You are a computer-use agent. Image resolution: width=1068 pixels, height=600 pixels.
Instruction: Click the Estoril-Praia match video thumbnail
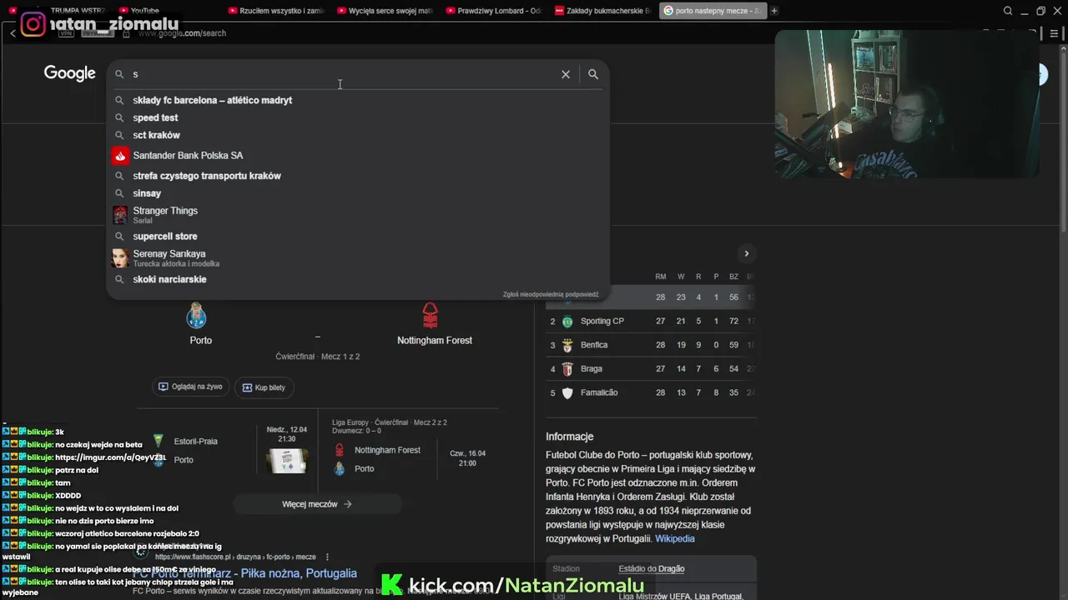pos(286,460)
